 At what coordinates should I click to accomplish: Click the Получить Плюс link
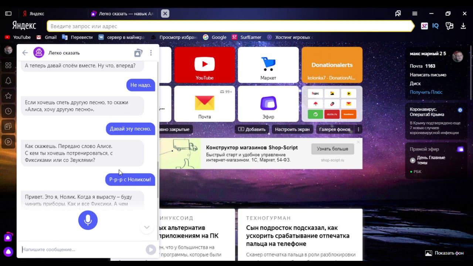[426, 92]
